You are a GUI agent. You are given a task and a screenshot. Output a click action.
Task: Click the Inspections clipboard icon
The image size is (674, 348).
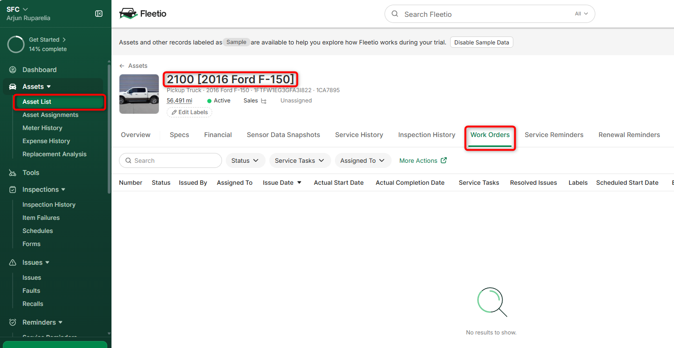[x=13, y=189]
